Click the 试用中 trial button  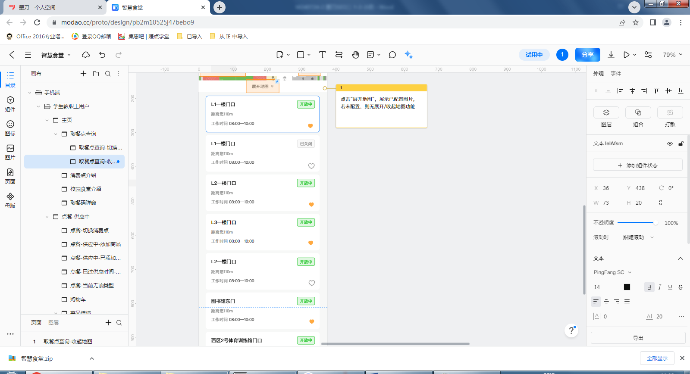click(x=534, y=55)
